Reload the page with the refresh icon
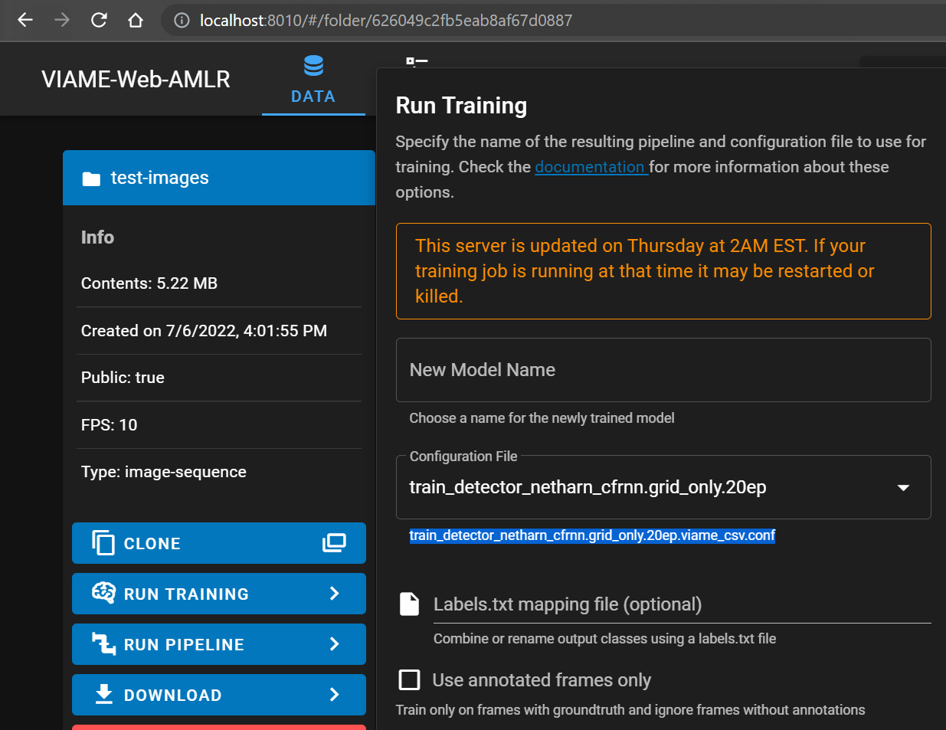 (99, 20)
